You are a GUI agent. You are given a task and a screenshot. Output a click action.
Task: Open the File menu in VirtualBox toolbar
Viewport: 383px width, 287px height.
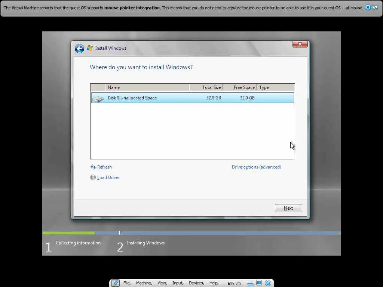tap(127, 283)
